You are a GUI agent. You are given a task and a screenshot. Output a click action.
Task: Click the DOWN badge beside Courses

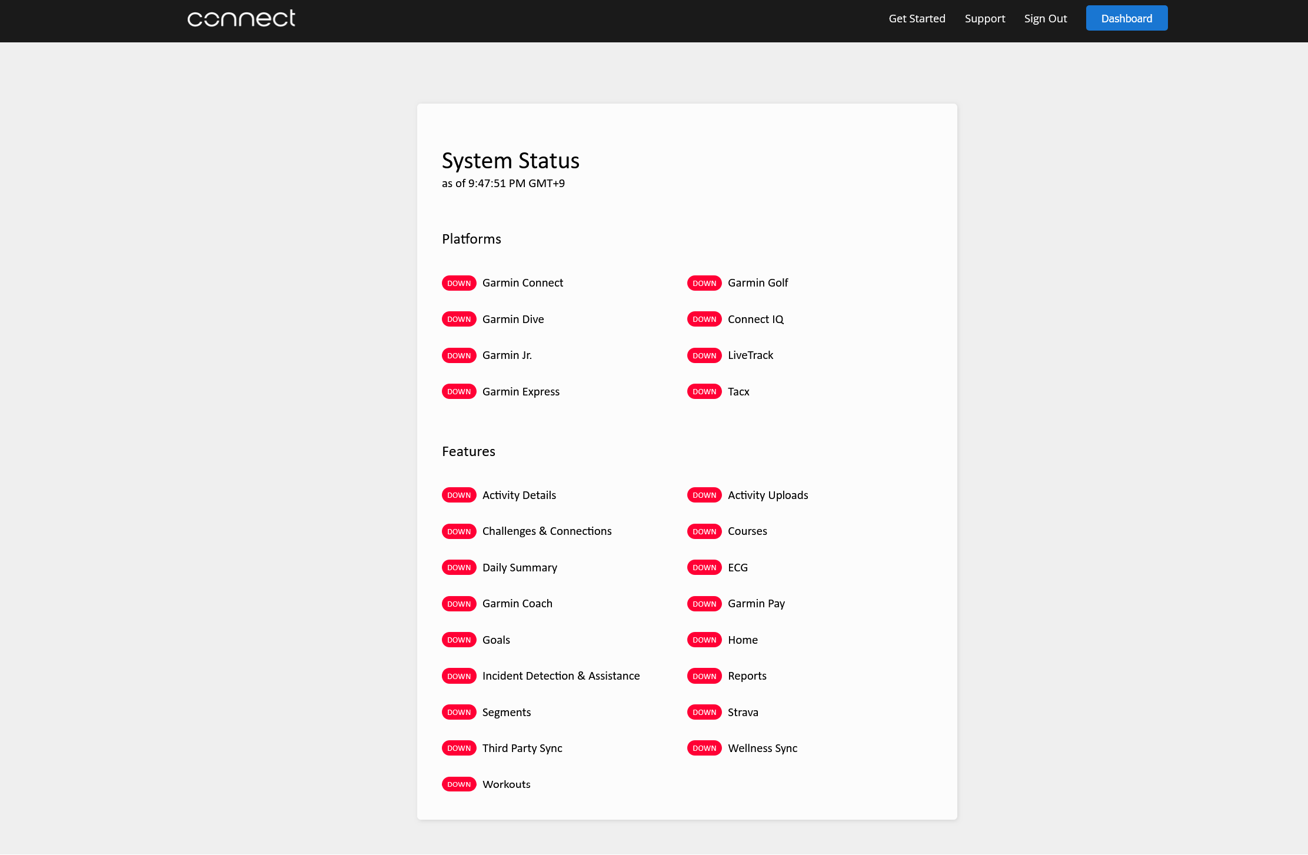click(x=704, y=531)
